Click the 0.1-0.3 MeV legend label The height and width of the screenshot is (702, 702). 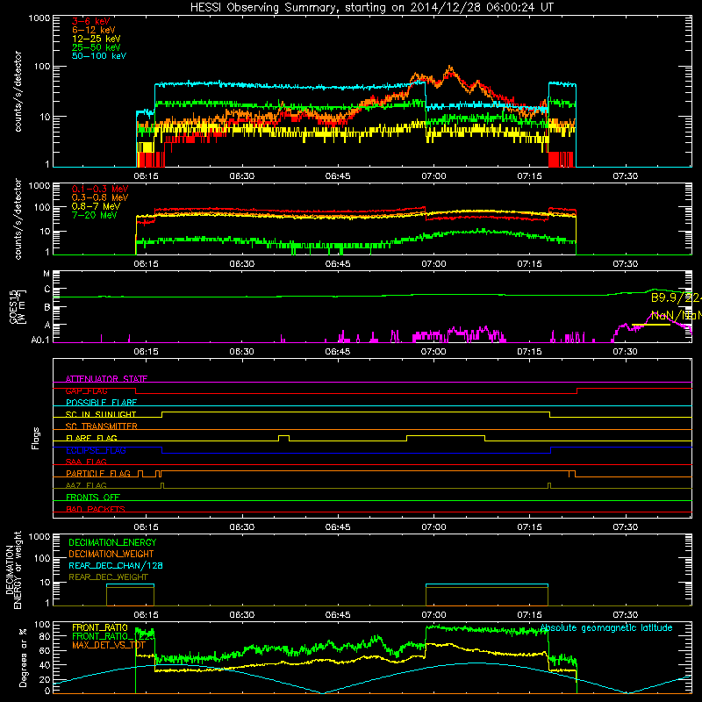100,189
